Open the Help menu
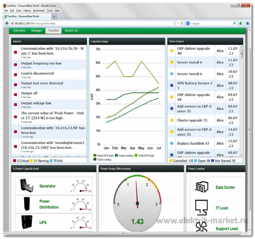The width and height of the screenshot is (255, 239). coord(57,11)
